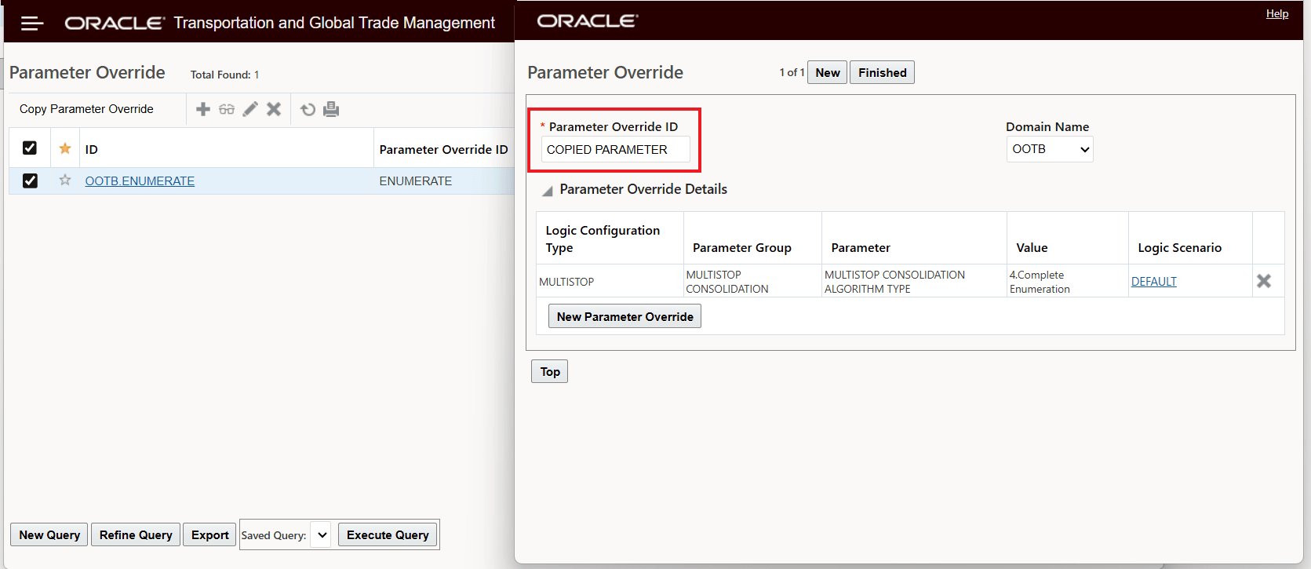Open the Domain Name dropdown
This screenshot has width=1311, height=569.
coord(1050,149)
